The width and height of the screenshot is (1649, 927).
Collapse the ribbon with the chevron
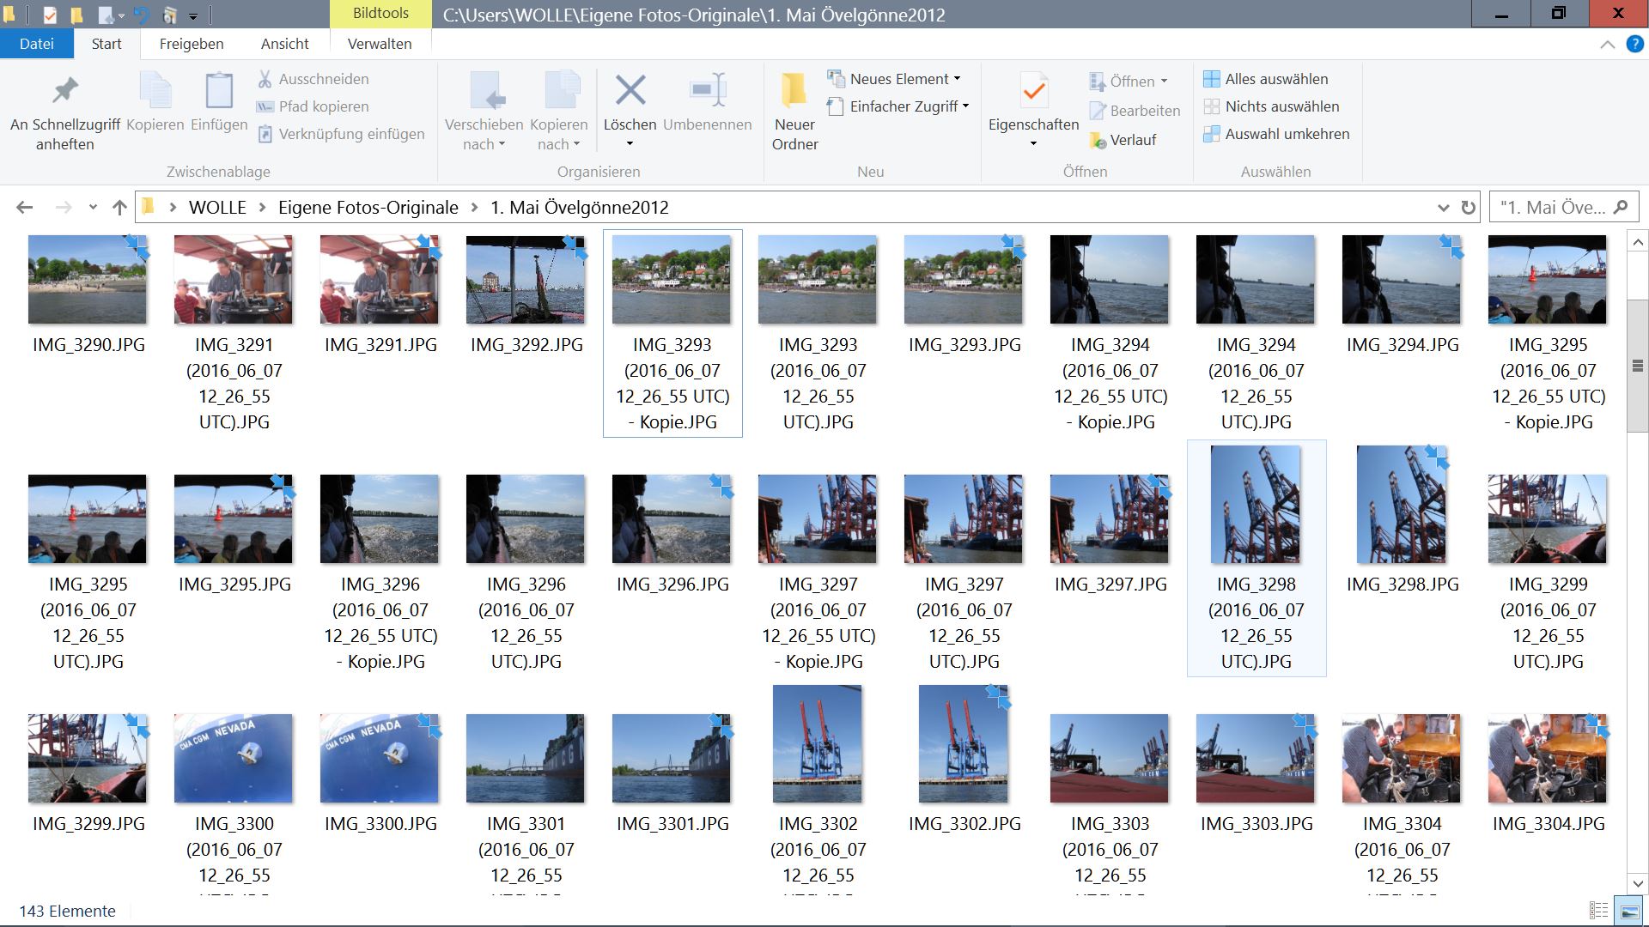[1607, 45]
